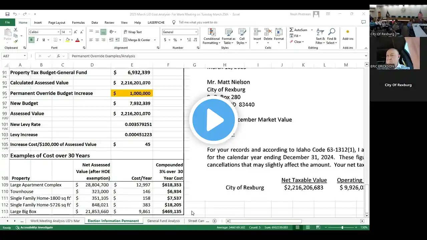This screenshot has width=427, height=240.
Task: Open the Sort & Filter menu
Action: pyautogui.click(x=320, y=36)
